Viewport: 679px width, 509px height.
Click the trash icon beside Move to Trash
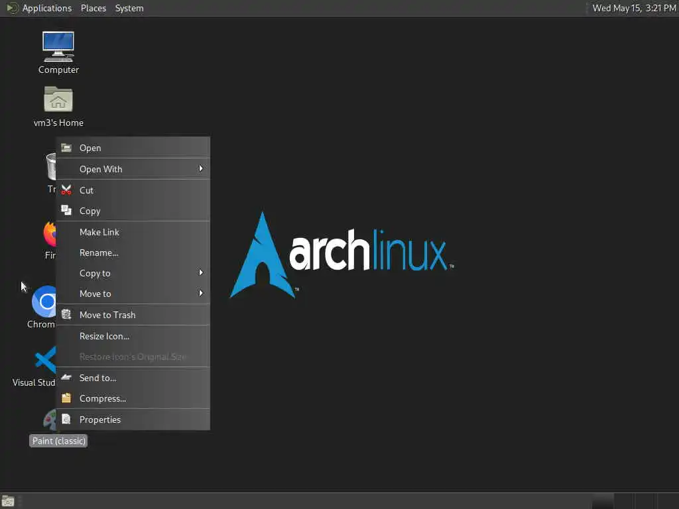pyautogui.click(x=66, y=314)
